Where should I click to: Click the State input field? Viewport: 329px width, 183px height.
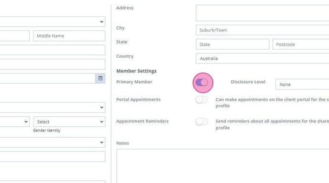(232, 44)
